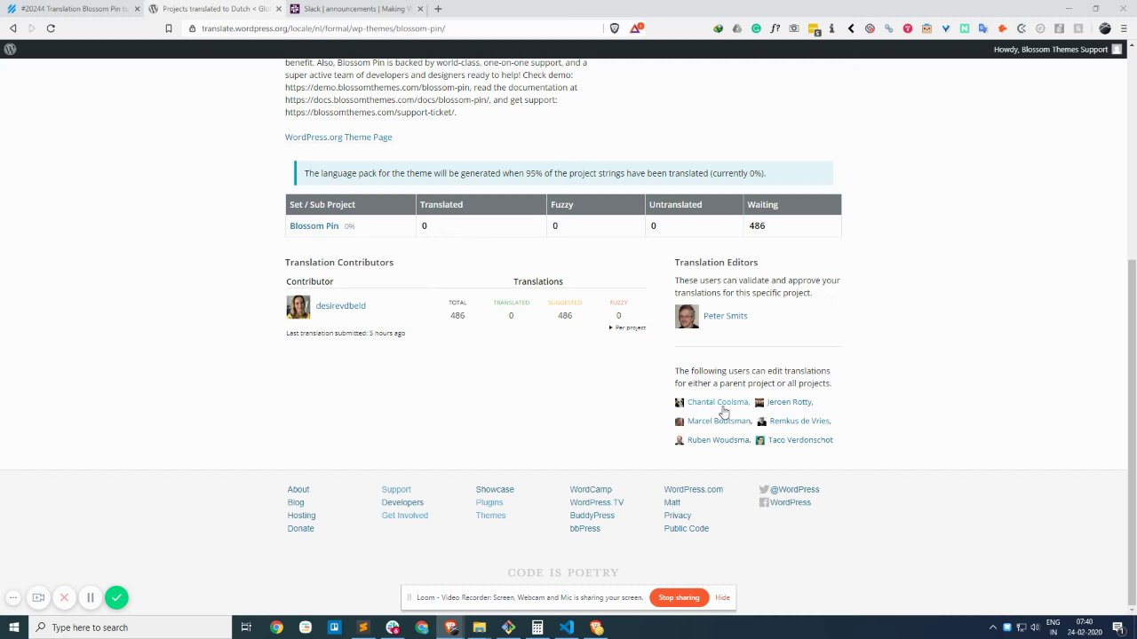Open the footer bbPress link
1137x639 pixels.
click(584, 528)
